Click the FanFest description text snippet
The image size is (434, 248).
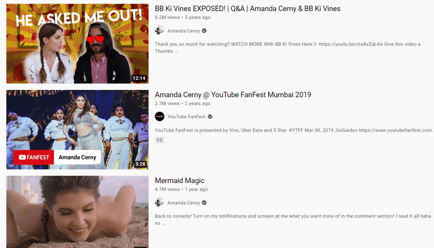[x=294, y=130]
